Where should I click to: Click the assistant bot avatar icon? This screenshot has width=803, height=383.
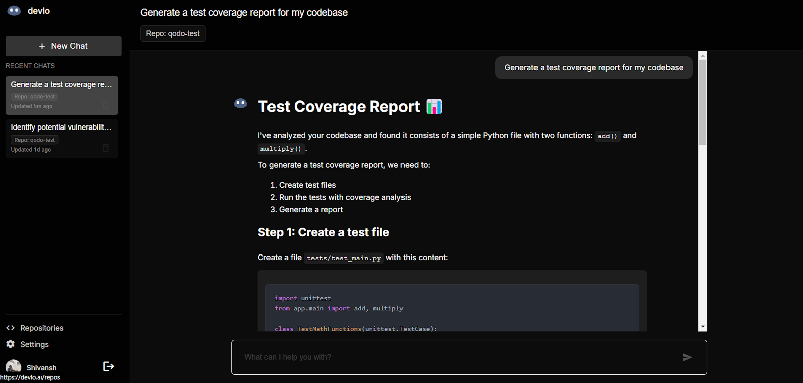(x=241, y=104)
